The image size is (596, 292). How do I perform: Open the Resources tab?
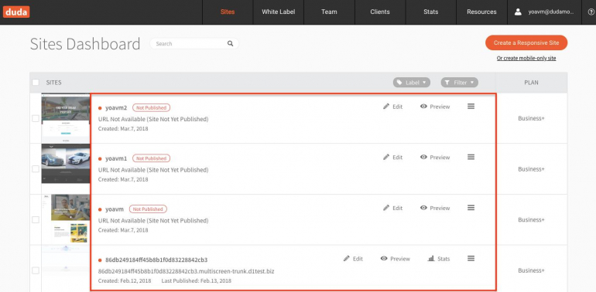[x=481, y=12]
